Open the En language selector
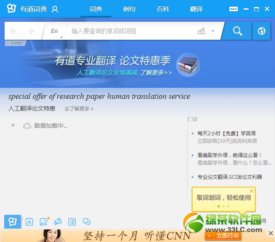 coord(54,31)
